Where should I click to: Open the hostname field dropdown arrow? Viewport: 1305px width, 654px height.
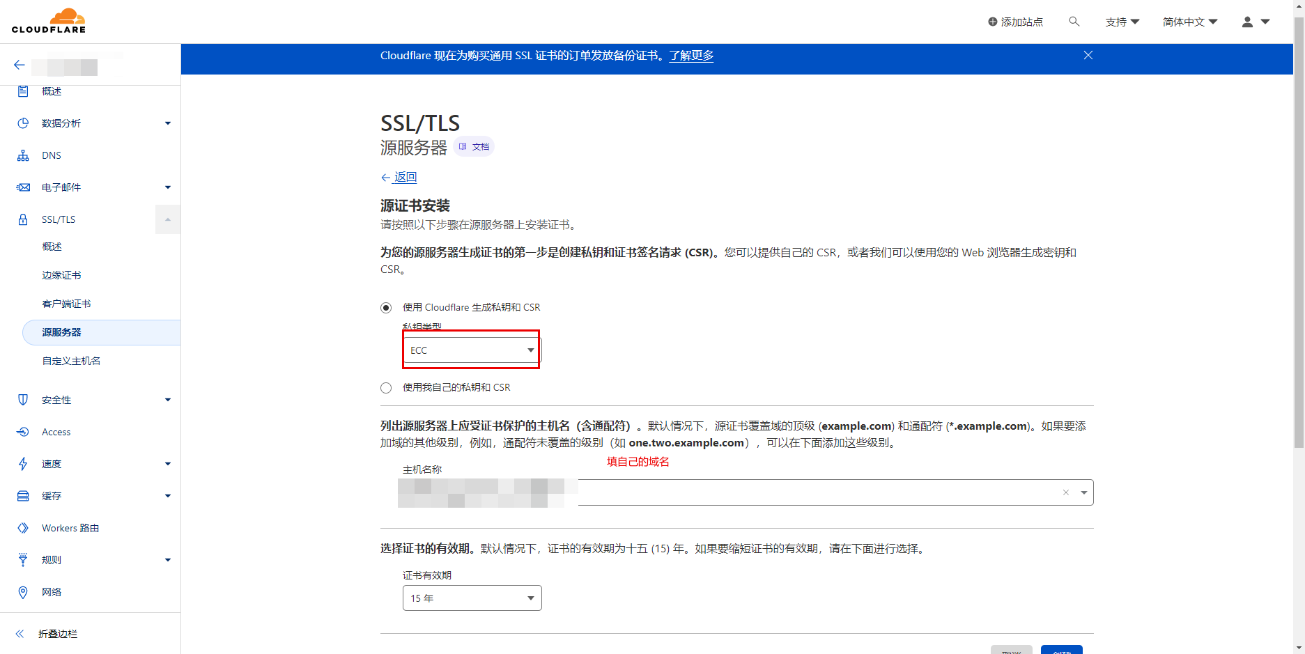click(1084, 492)
